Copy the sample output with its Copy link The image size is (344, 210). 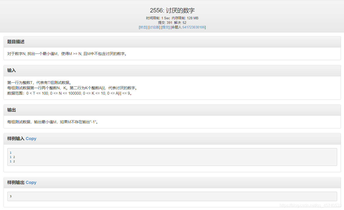(31, 182)
